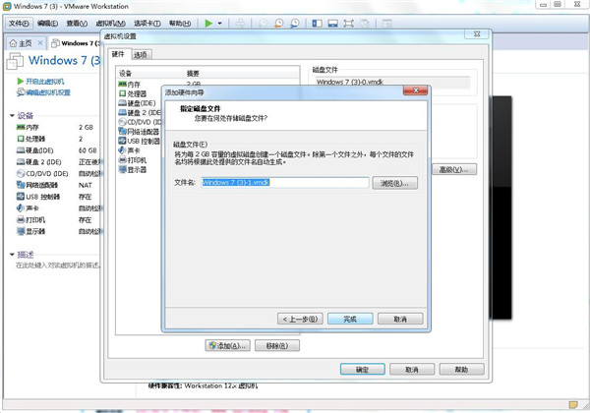Screen dimensions: 590x413
Task: Click the console view icon in toolbar
Action: tap(386, 24)
